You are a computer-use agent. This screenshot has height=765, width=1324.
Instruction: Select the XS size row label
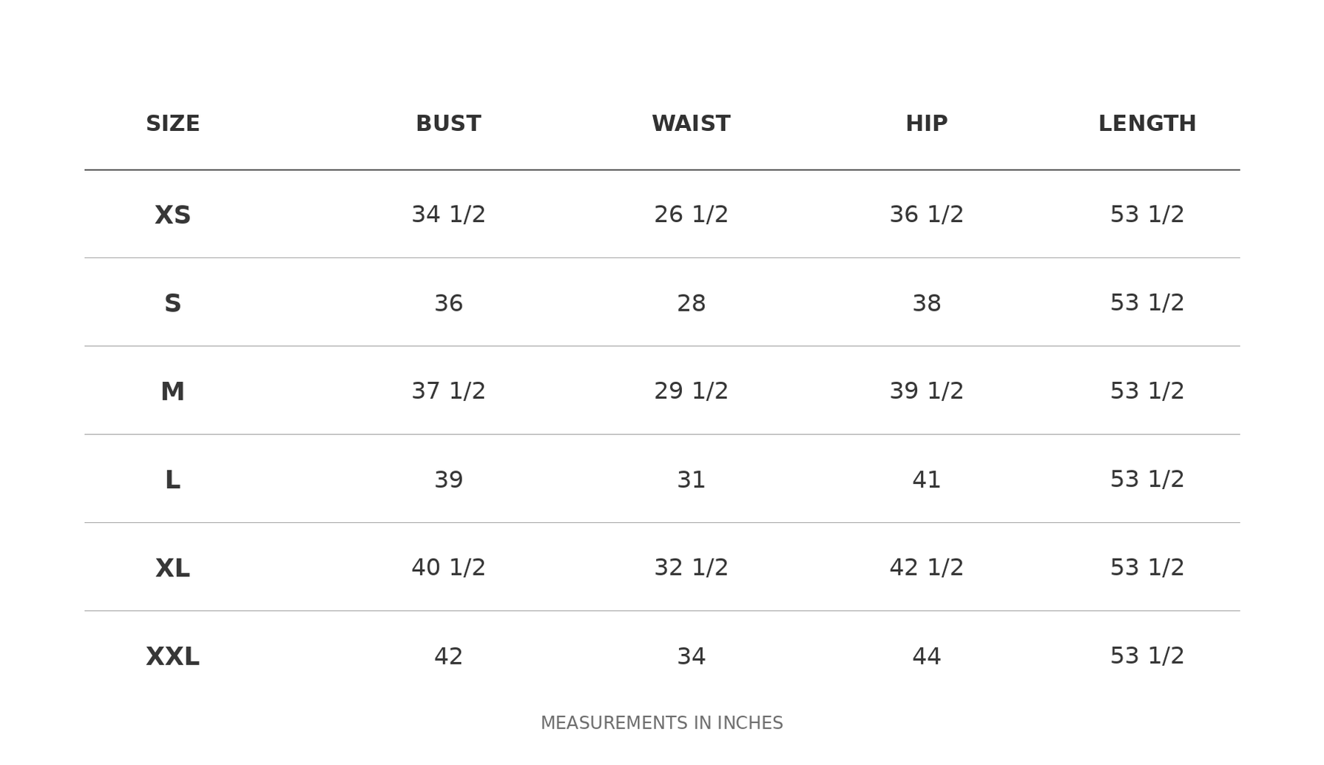coord(172,215)
